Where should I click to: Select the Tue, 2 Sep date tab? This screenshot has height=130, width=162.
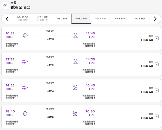coord(62,19)
